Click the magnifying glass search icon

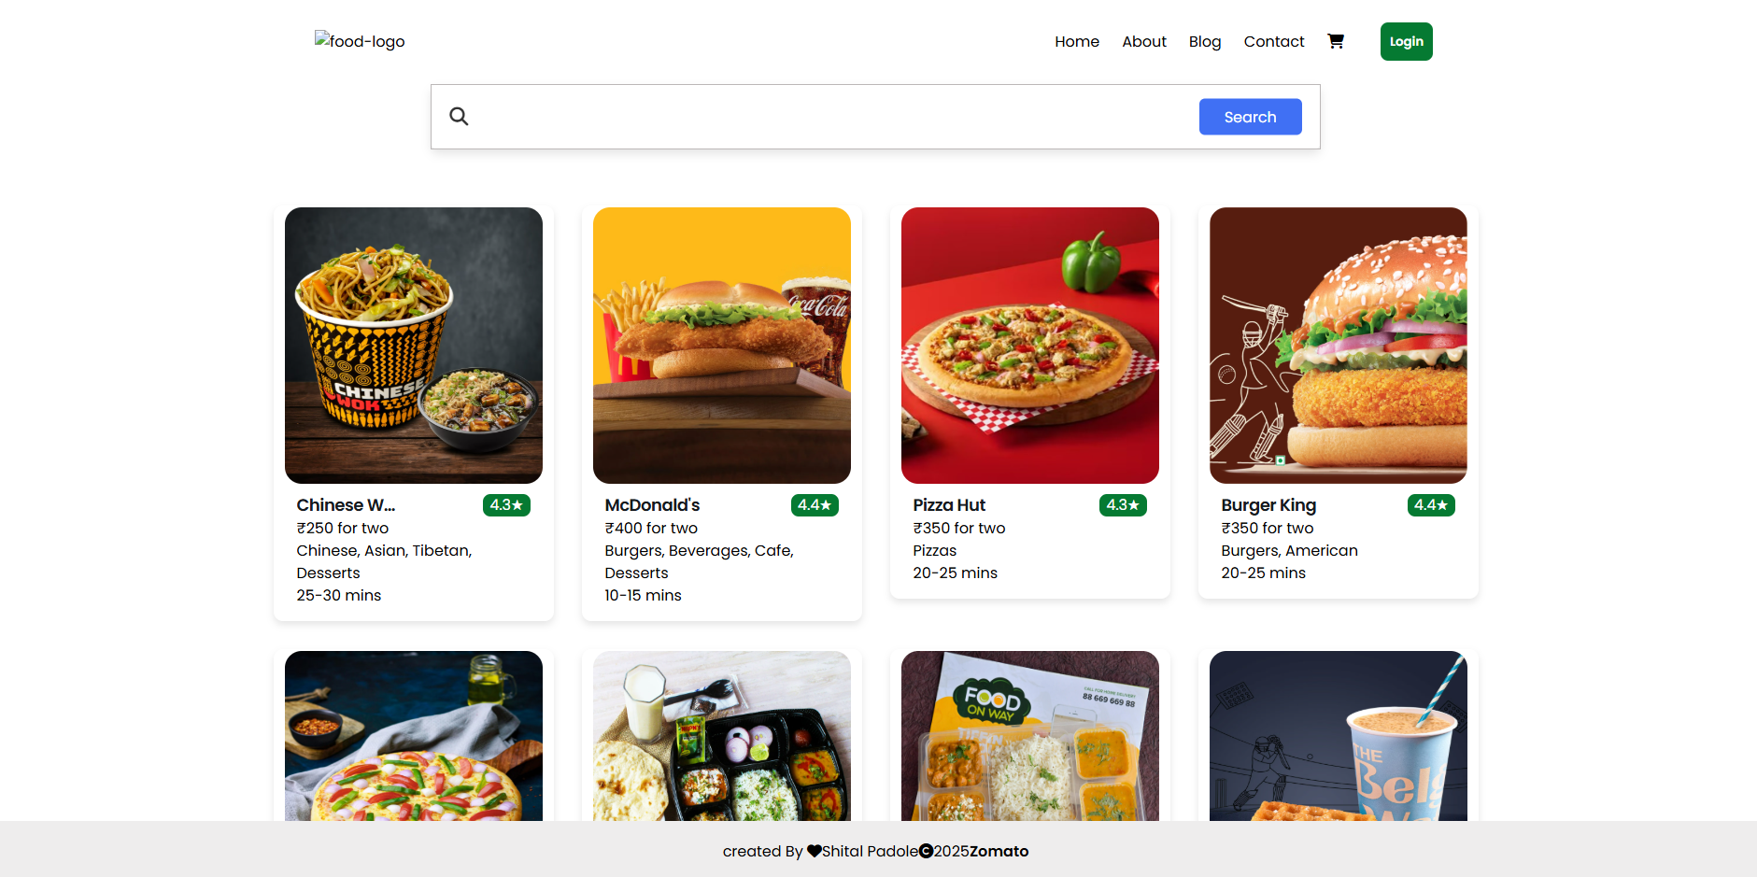click(x=459, y=116)
